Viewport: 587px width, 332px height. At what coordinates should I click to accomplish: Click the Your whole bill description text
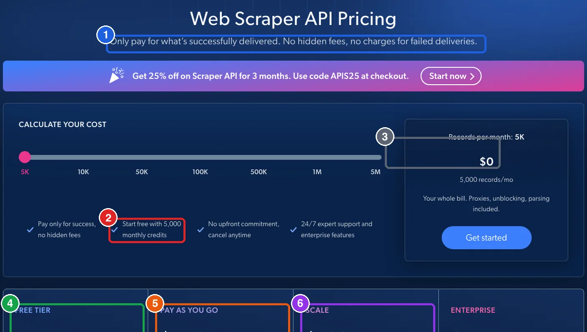click(486, 204)
